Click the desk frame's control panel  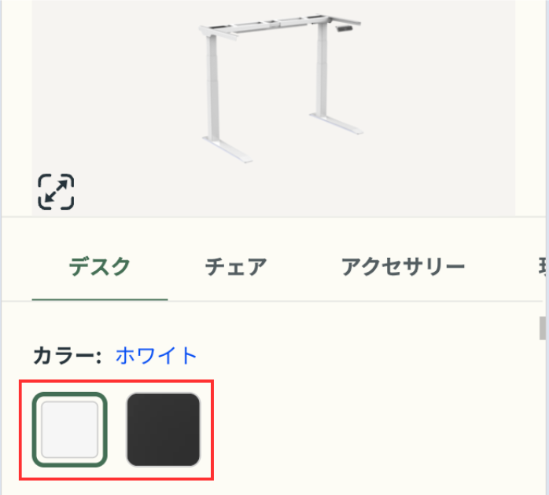pos(345,28)
